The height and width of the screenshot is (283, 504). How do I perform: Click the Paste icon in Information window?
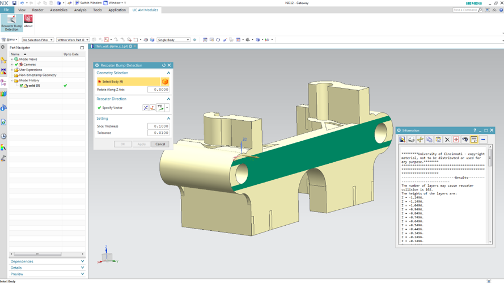[438, 140]
